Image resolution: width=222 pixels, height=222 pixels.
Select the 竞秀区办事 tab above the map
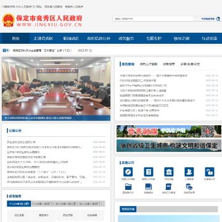coord(128,209)
